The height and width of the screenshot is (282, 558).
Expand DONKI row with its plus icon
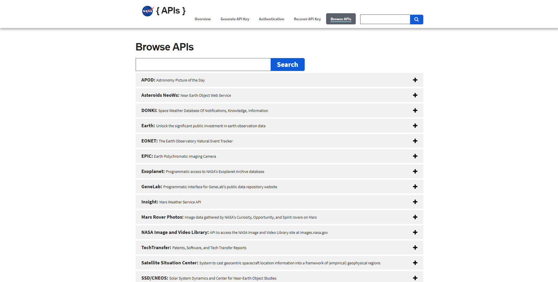pos(415,110)
